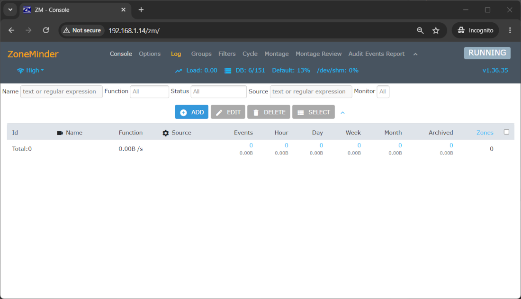Click the SELECT button
The height and width of the screenshot is (299, 521).
pyautogui.click(x=314, y=112)
